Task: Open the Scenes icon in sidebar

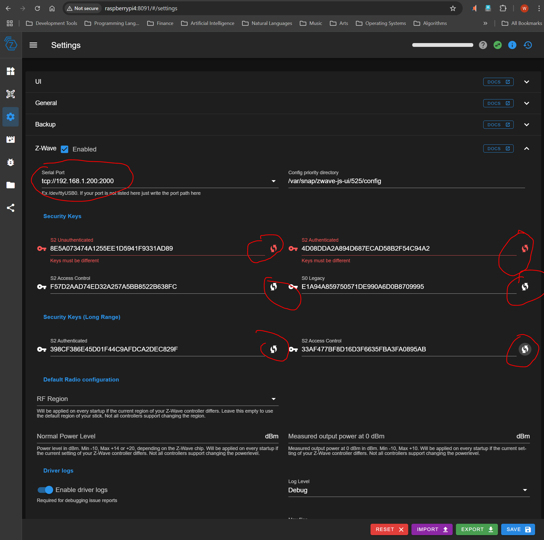Action: pos(10,140)
